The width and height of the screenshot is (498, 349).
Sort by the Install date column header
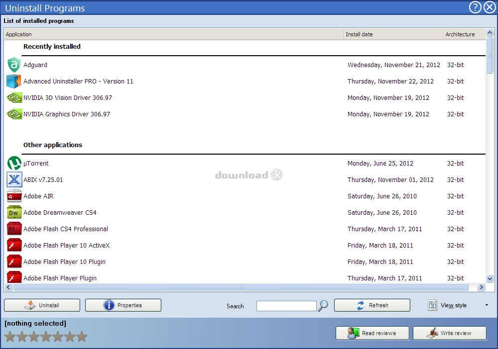pos(394,34)
